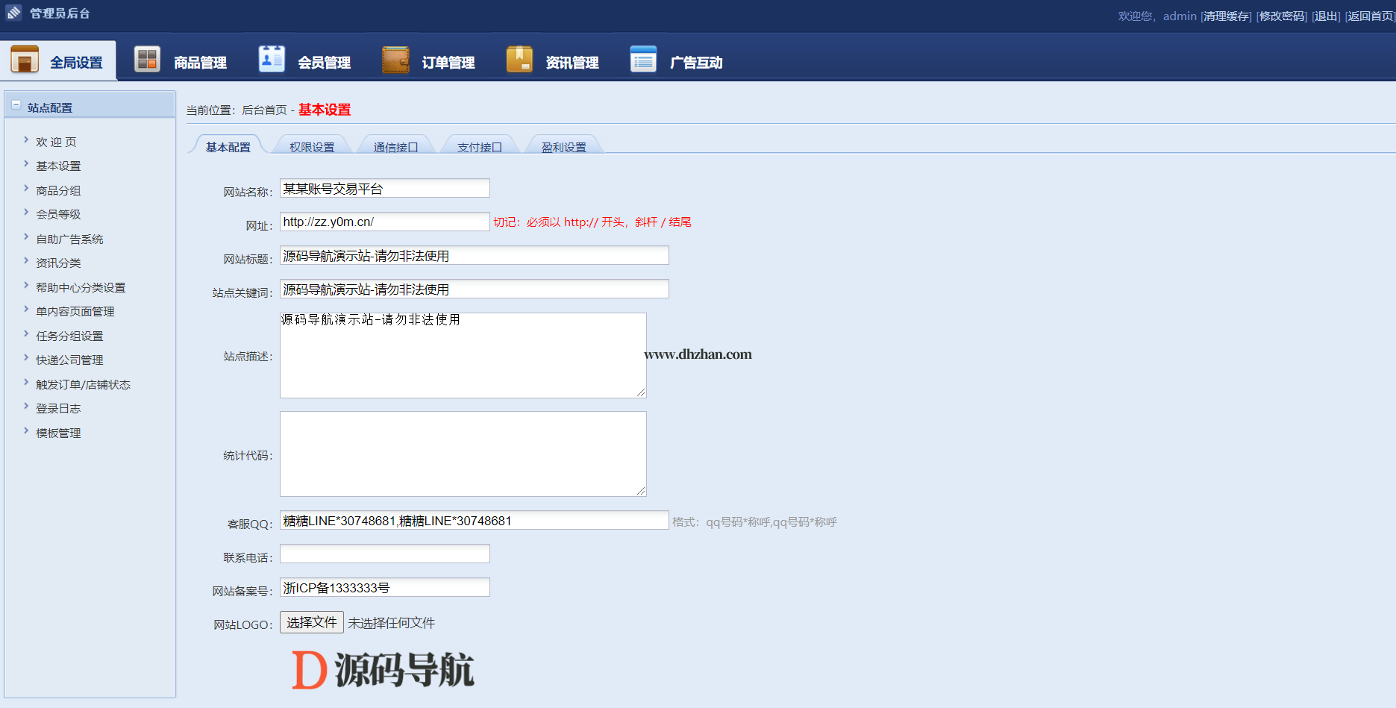
Task: Click the 清理缓存 link
Action: pyautogui.click(x=1226, y=16)
